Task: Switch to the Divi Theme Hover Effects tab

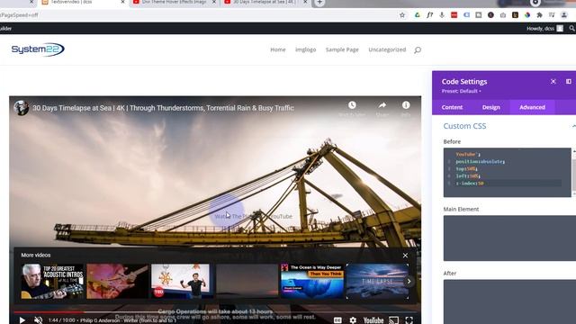Action: 174,2
